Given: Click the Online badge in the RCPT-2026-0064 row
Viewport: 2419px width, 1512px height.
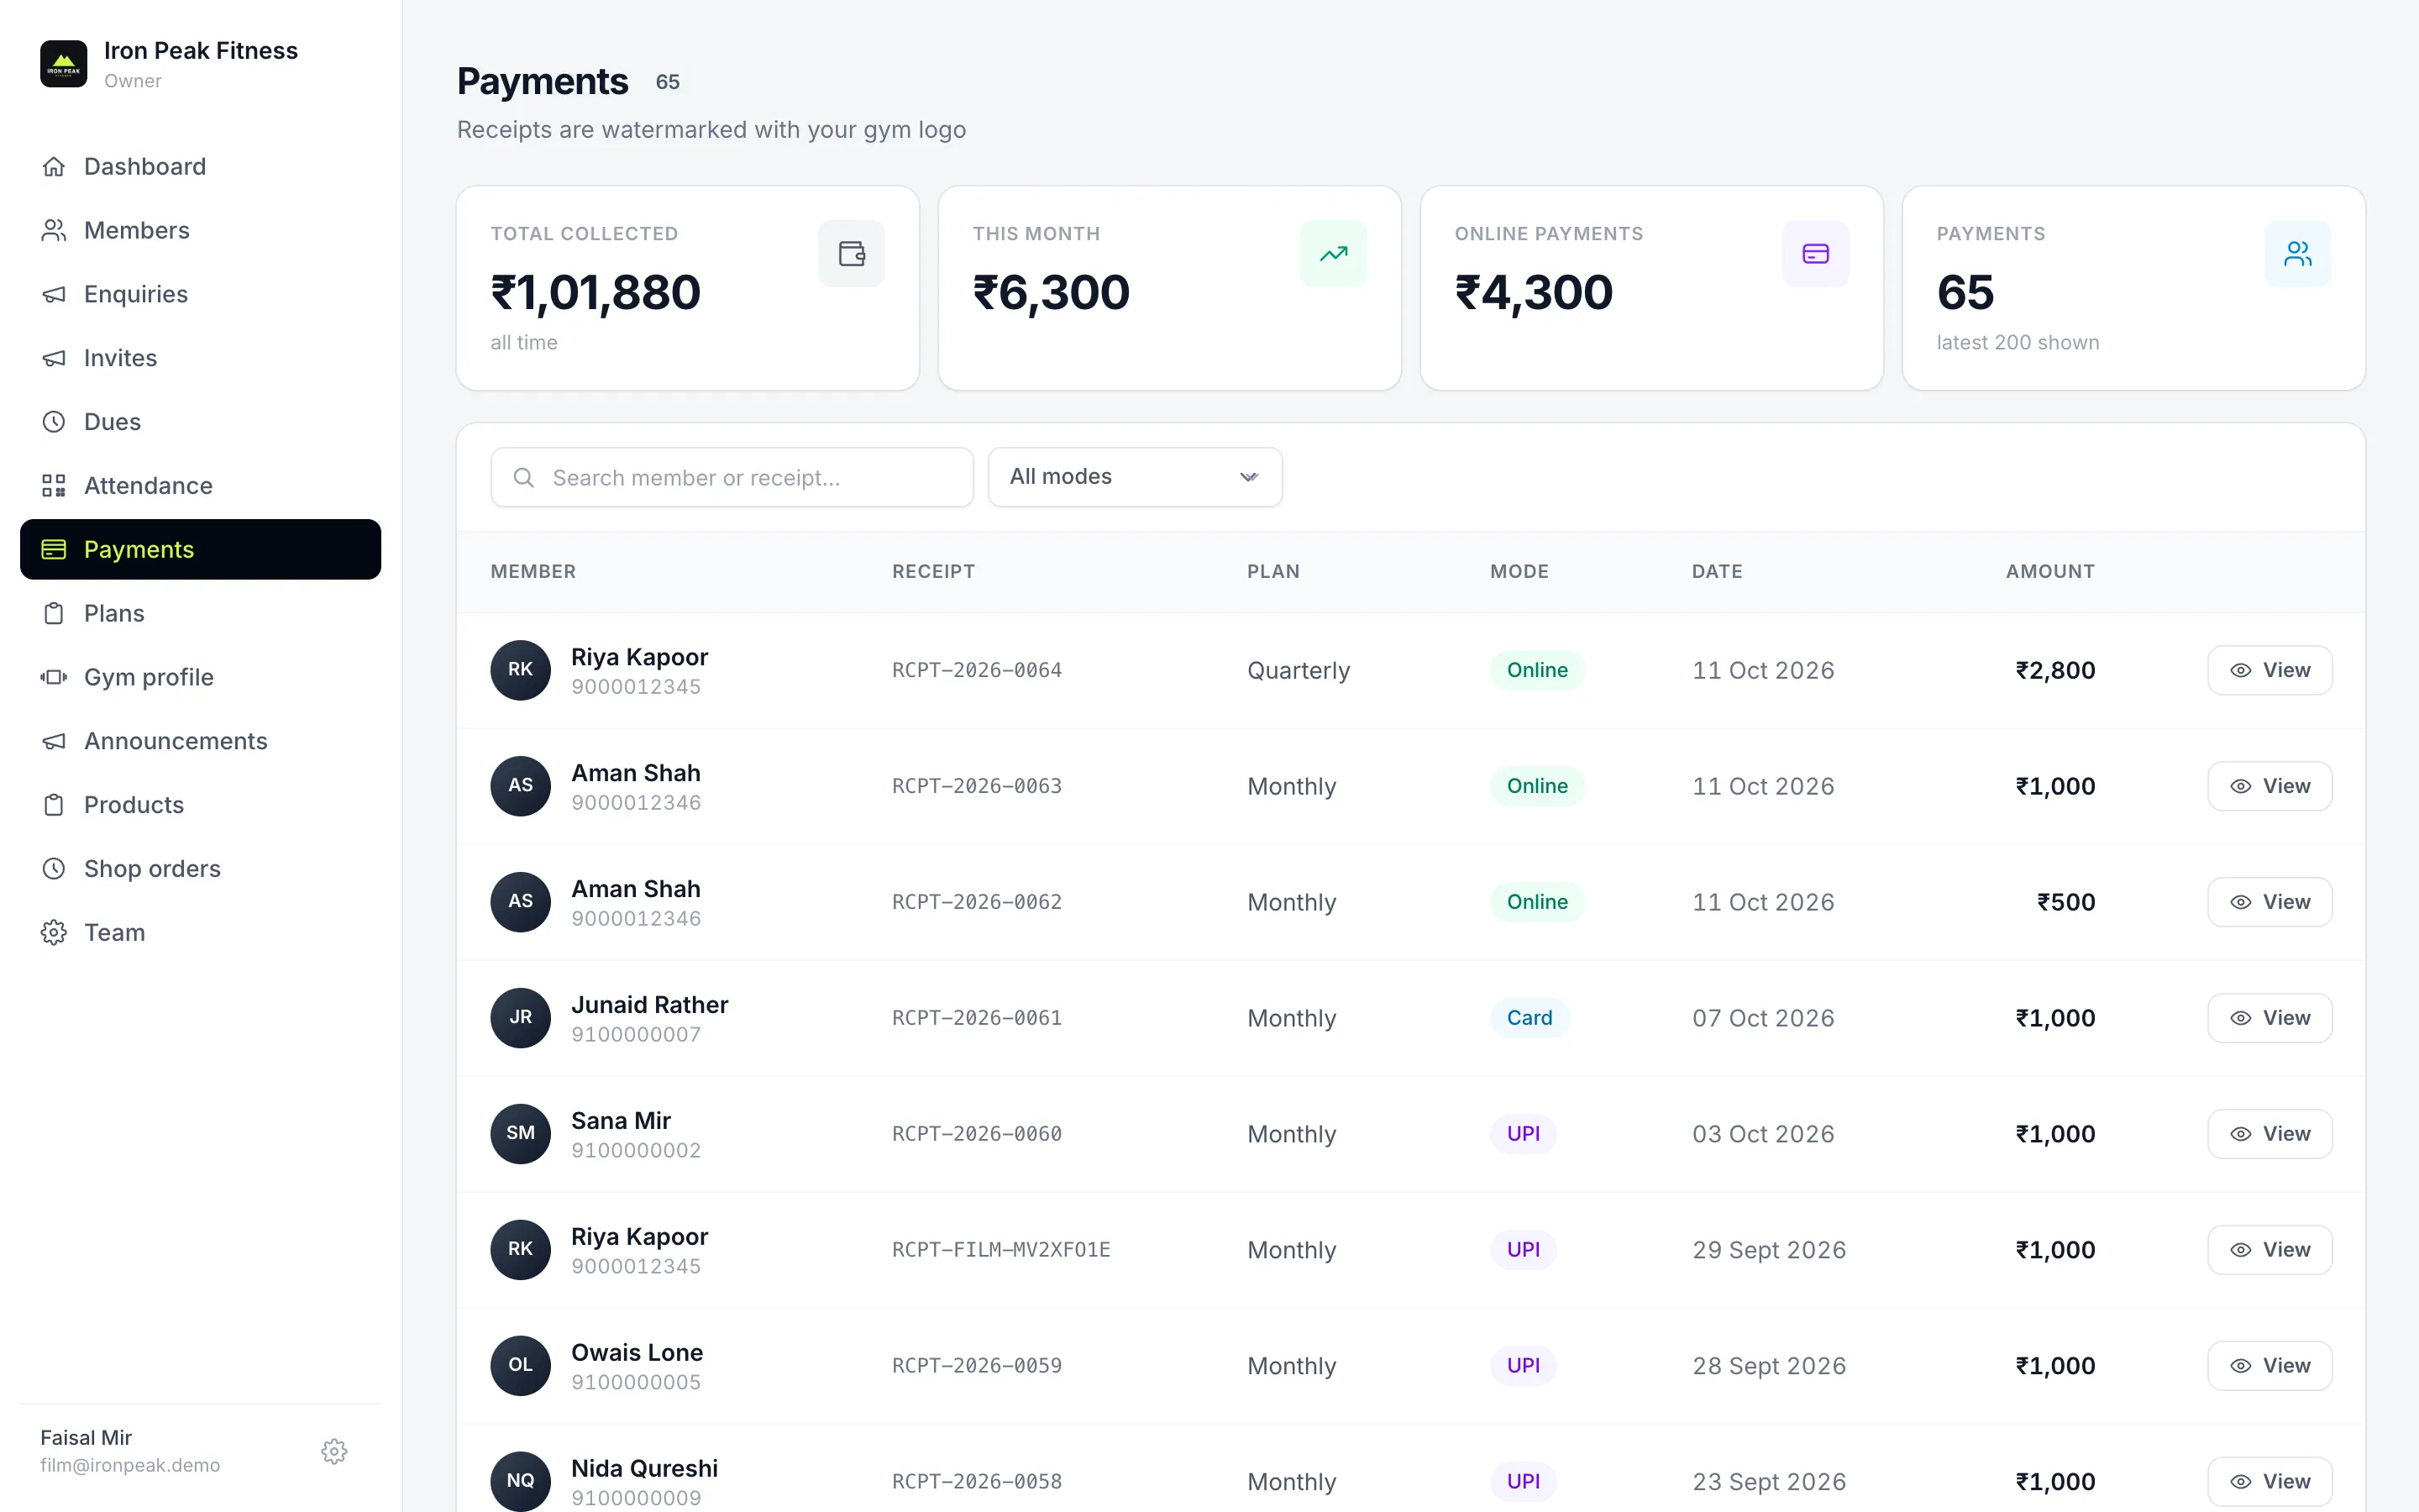Looking at the screenshot, I should pyautogui.click(x=1537, y=670).
